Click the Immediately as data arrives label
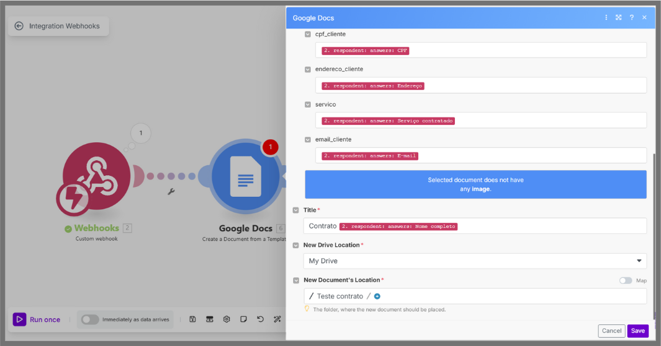 point(136,319)
